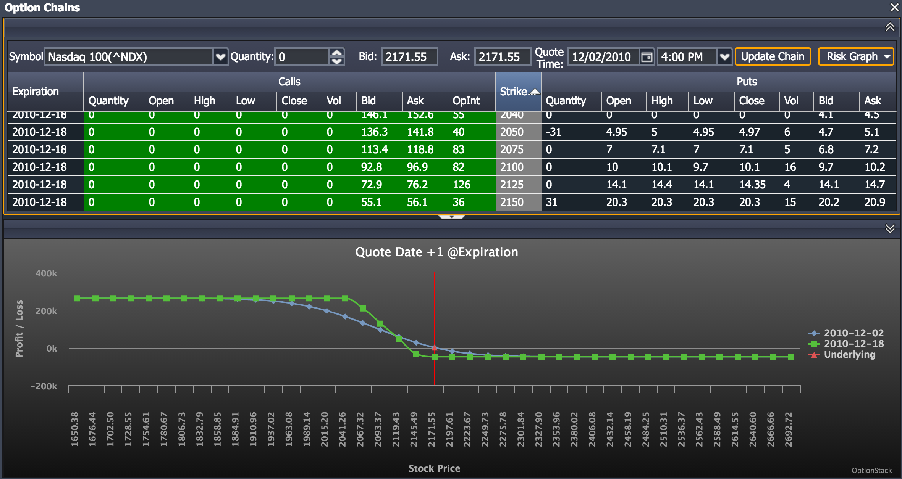Image resolution: width=902 pixels, height=479 pixels.
Task: Click the panel splitter handle below the table
Action: pyautogui.click(x=451, y=217)
